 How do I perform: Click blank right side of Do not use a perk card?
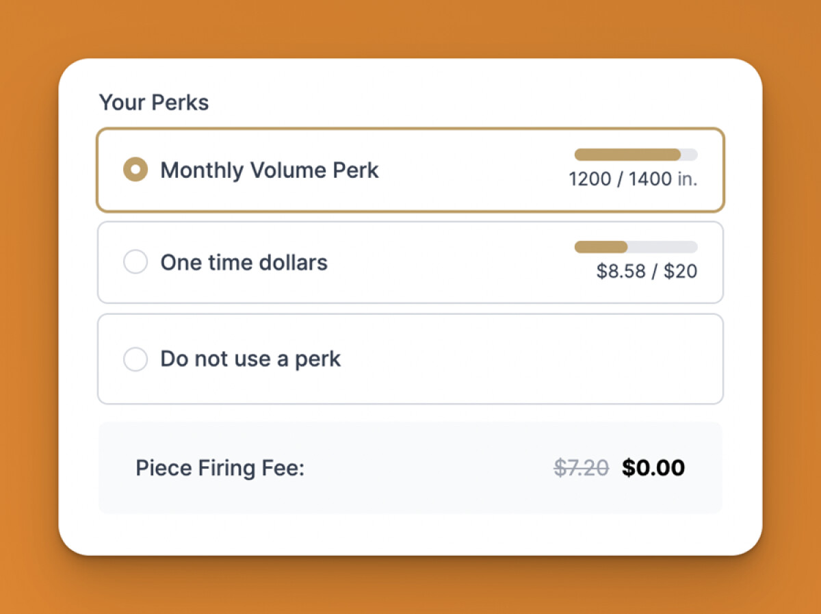coord(547,359)
